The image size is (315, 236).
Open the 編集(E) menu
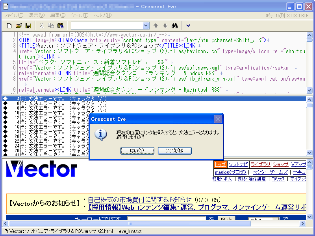coord(57,15)
